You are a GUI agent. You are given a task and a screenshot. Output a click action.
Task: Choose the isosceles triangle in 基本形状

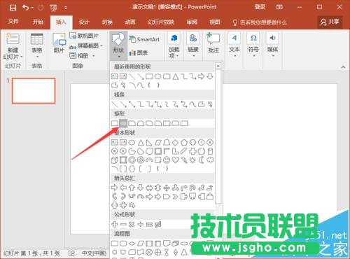[x=141, y=142]
